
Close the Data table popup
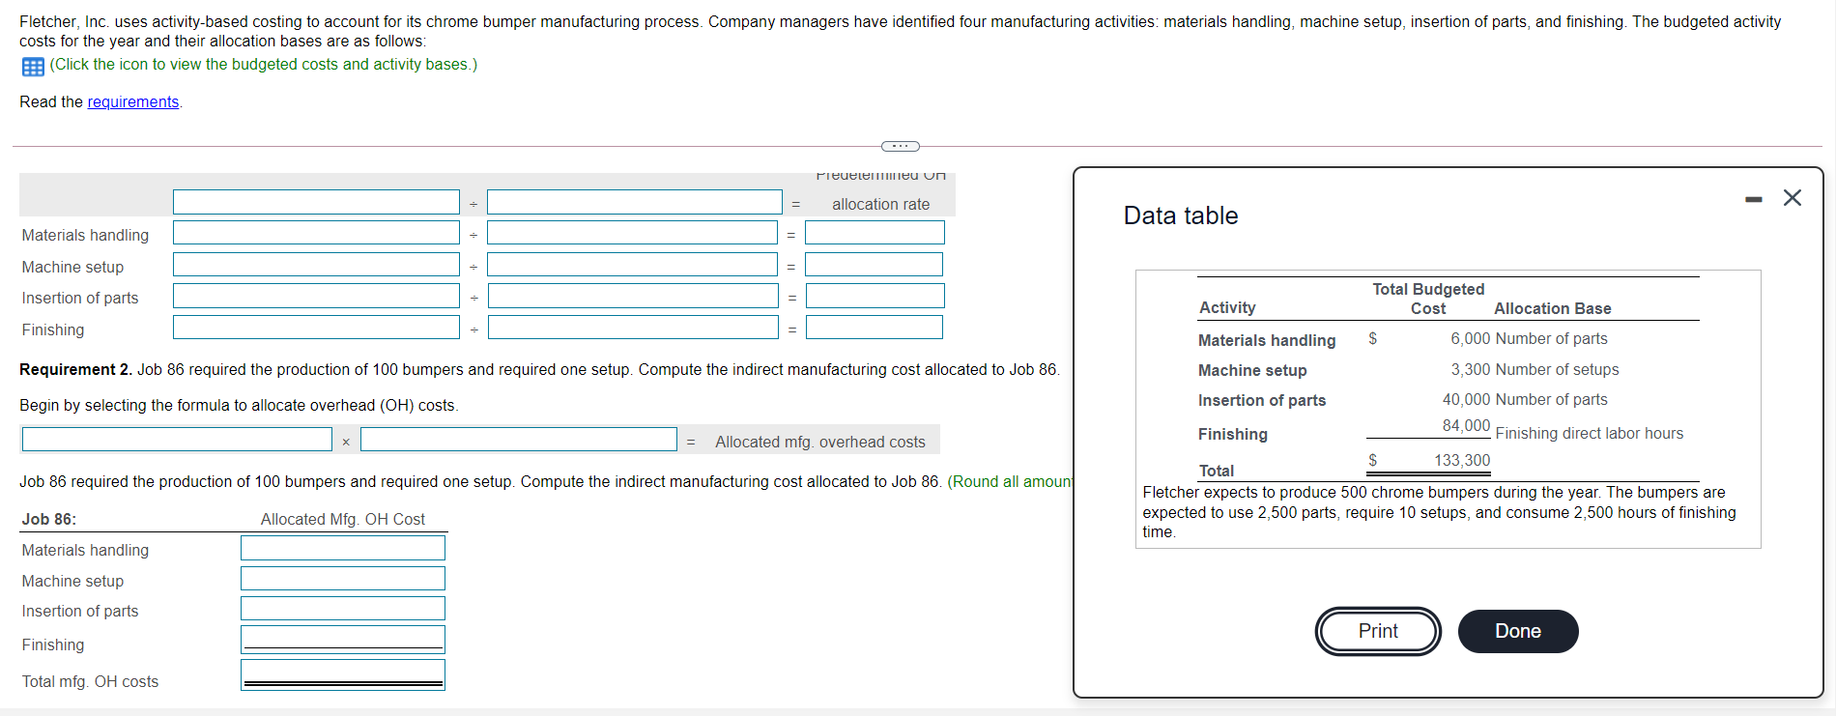click(x=1793, y=198)
